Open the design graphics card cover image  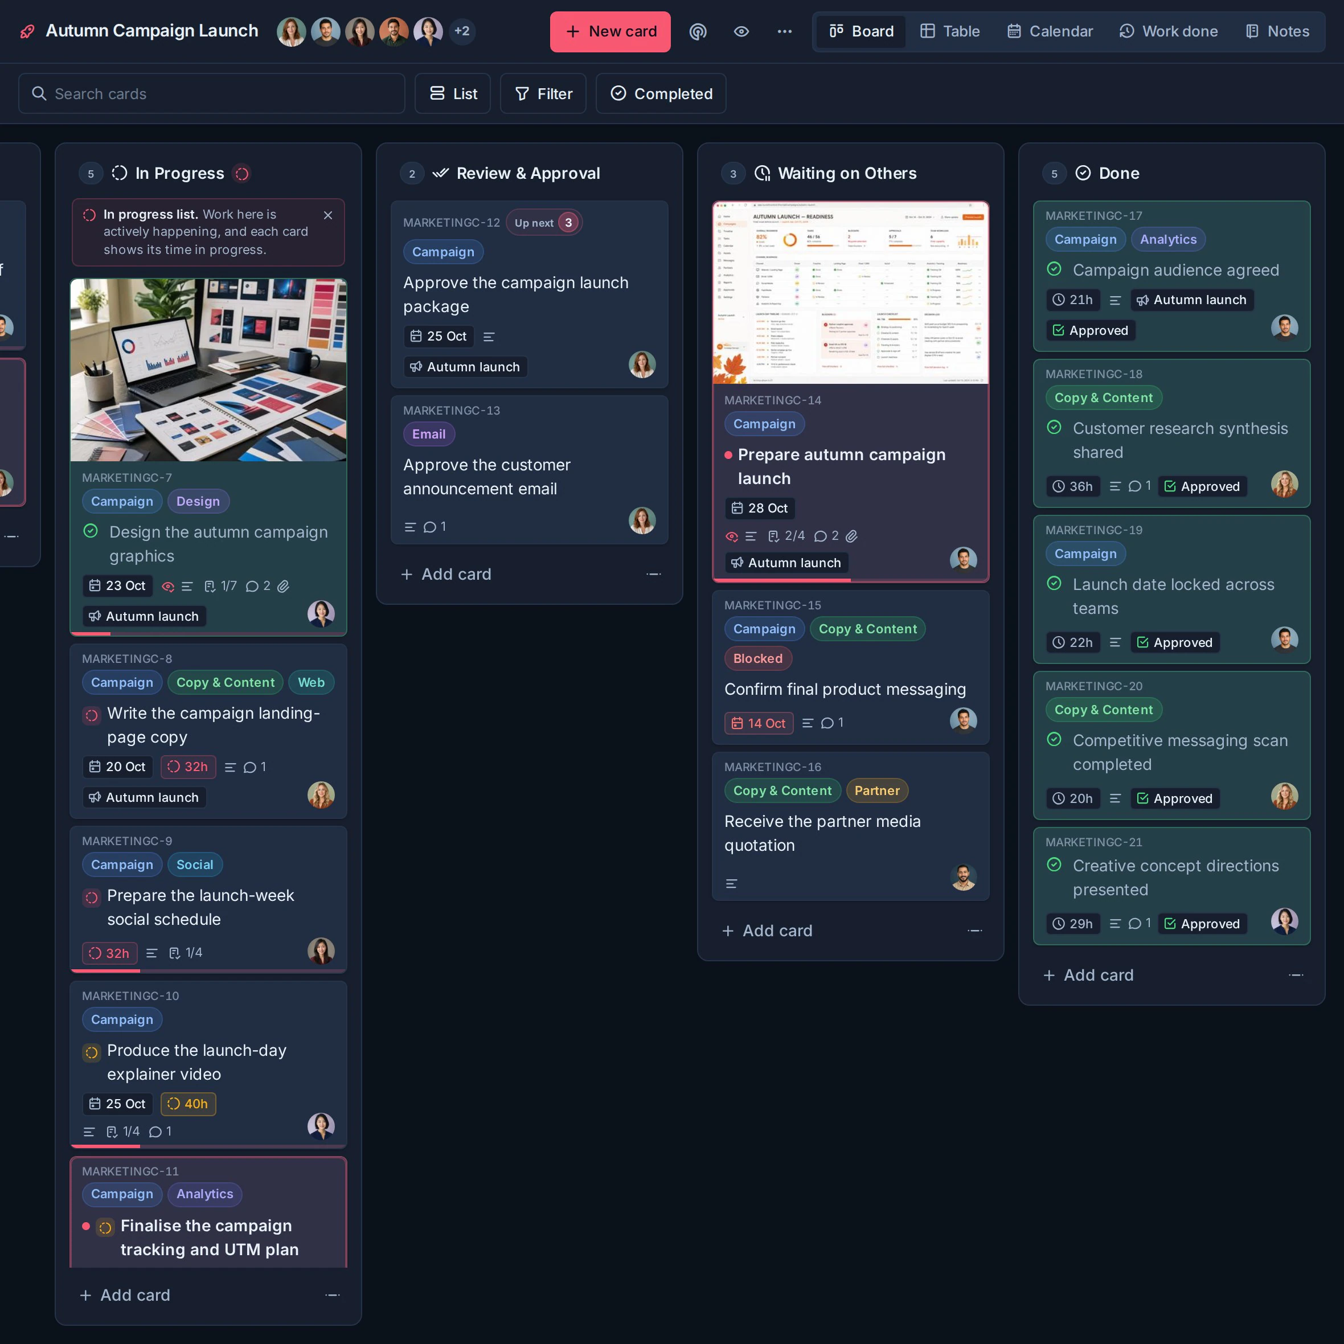208,370
